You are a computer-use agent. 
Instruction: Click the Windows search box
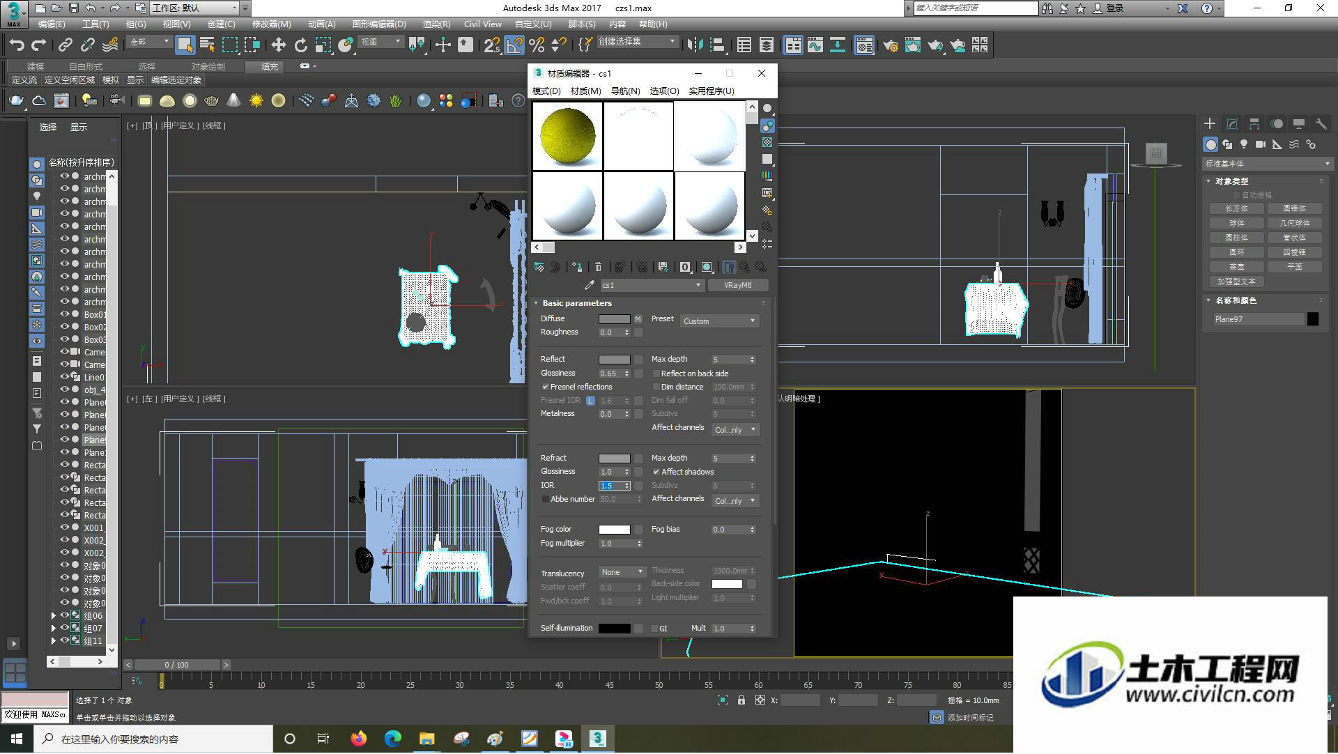[154, 739]
